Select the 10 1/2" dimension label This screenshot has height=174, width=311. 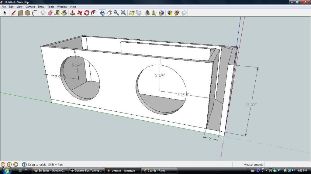[x=251, y=104]
